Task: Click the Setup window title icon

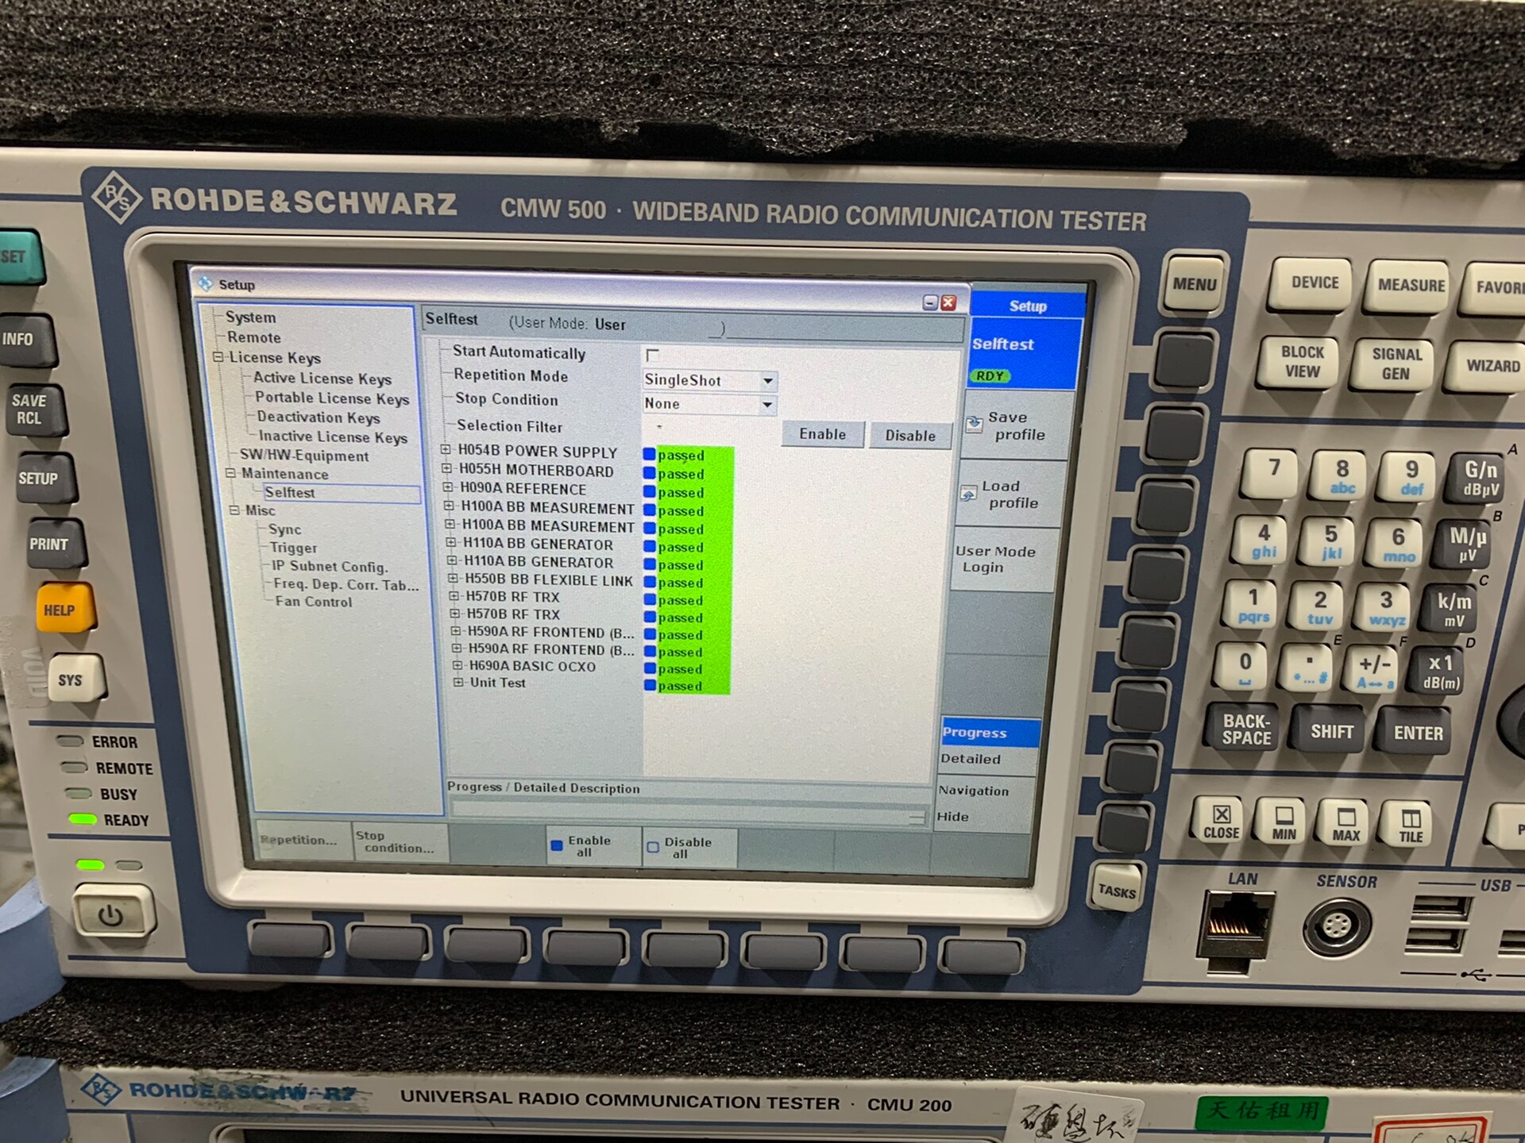Action: pos(206,283)
